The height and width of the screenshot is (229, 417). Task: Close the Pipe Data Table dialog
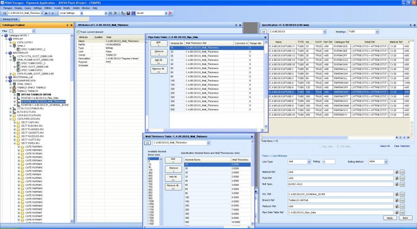(x=265, y=37)
